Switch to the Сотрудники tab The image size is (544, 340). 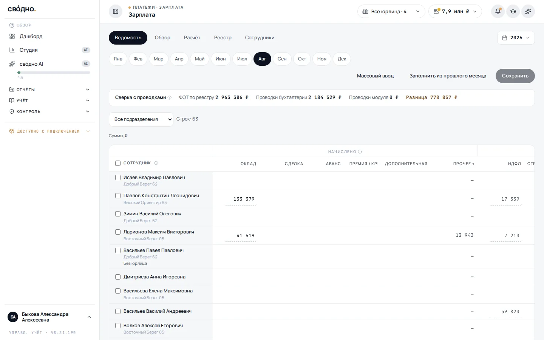pyautogui.click(x=260, y=38)
